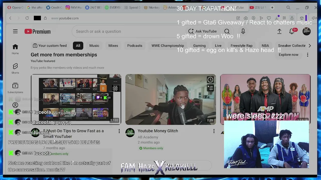Screen dimensions: 321x180
Task: Go back with the browser back arrow
Action: pyautogui.click(x=10, y=18)
